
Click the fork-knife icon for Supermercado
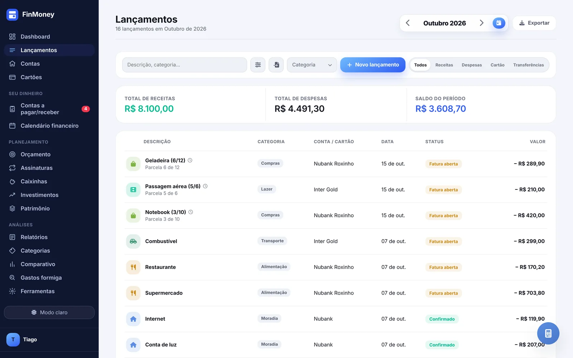[x=133, y=293]
